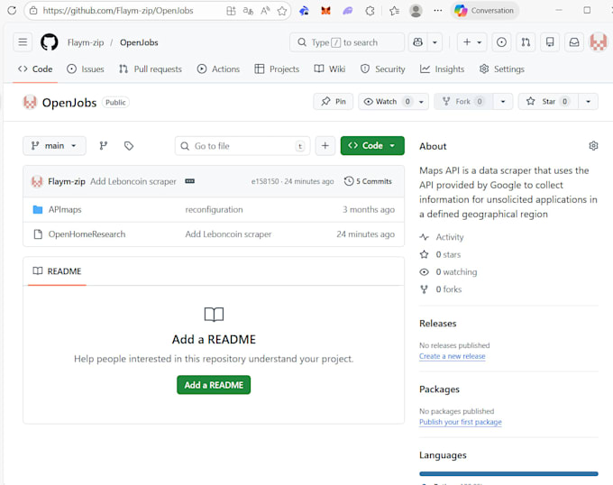613x485 pixels.
Task: Open pull requests icon in top header
Action: tap(526, 42)
